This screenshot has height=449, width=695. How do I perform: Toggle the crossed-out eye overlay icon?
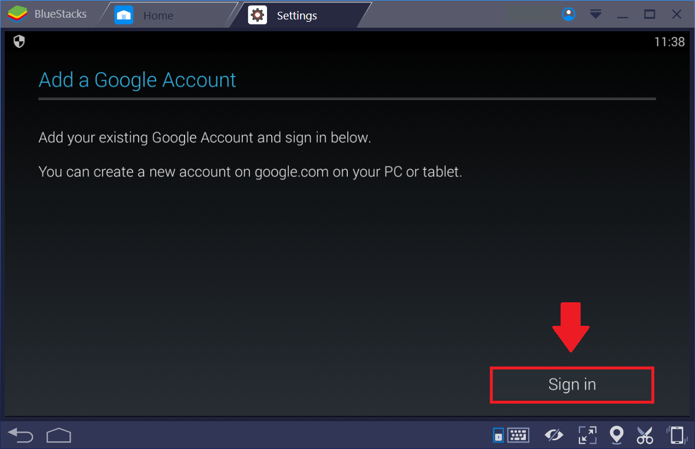[554, 435]
